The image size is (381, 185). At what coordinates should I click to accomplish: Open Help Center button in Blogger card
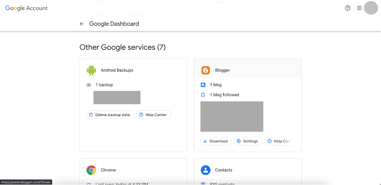point(278,141)
